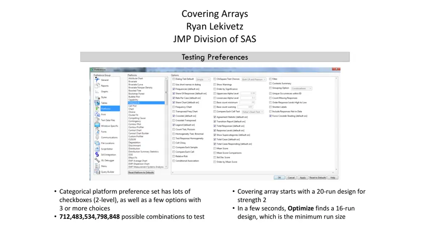Open the General preference group icon

click(x=97, y=79)
